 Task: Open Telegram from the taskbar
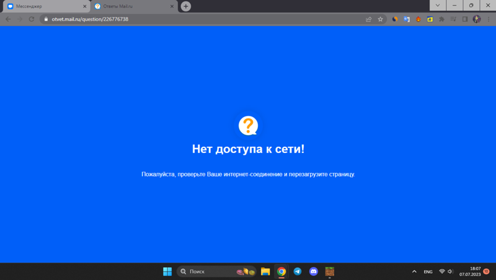pyautogui.click(x=298, y=271)
